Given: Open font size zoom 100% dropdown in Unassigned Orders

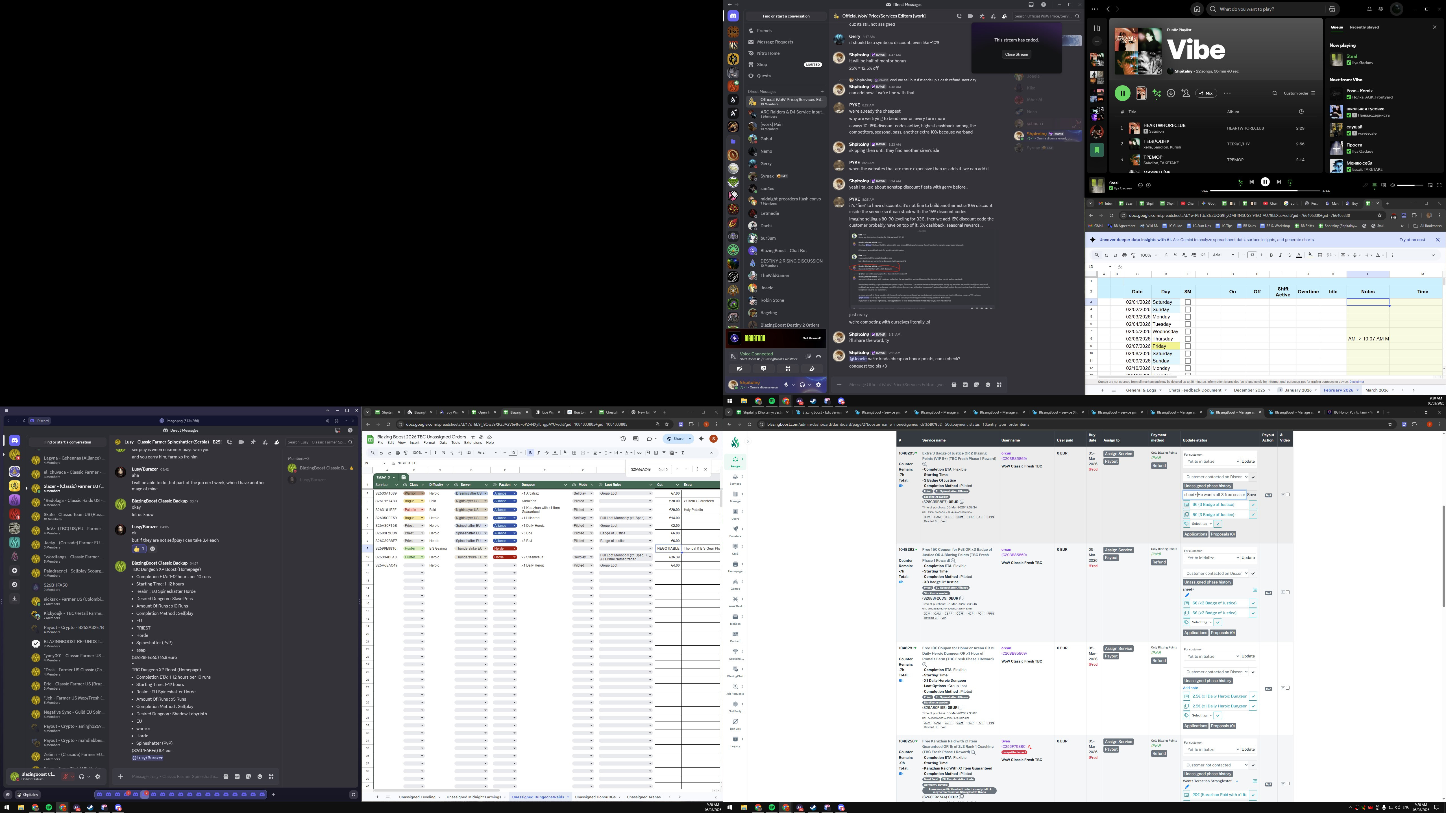Looking at the screenshot, I should pos(419,453).
